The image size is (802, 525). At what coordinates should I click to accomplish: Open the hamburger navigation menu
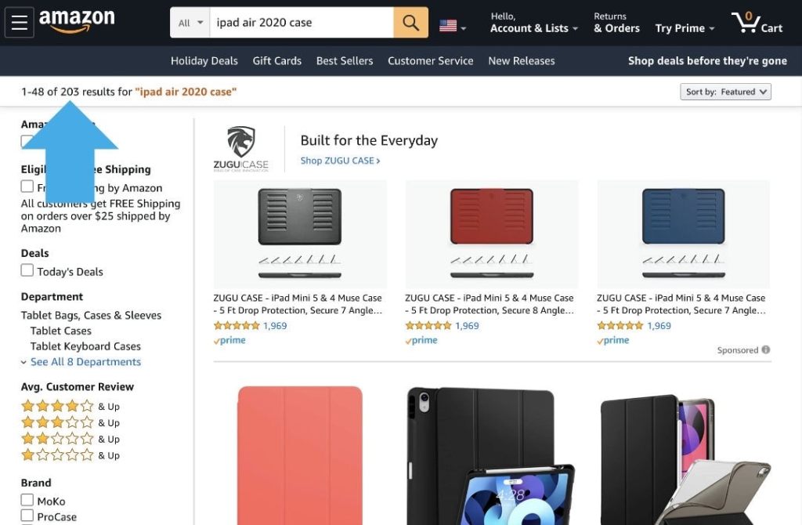point(20,21)
